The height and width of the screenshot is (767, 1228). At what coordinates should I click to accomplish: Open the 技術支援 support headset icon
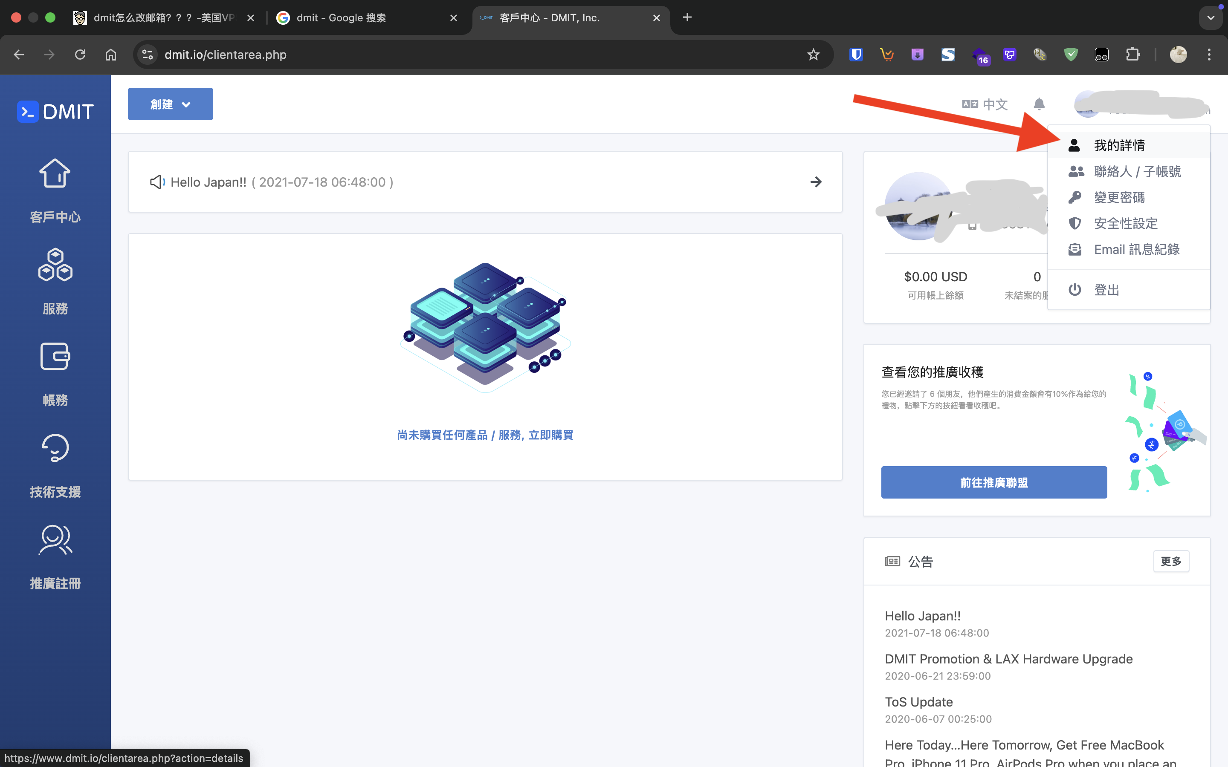(x=55, y=448)
